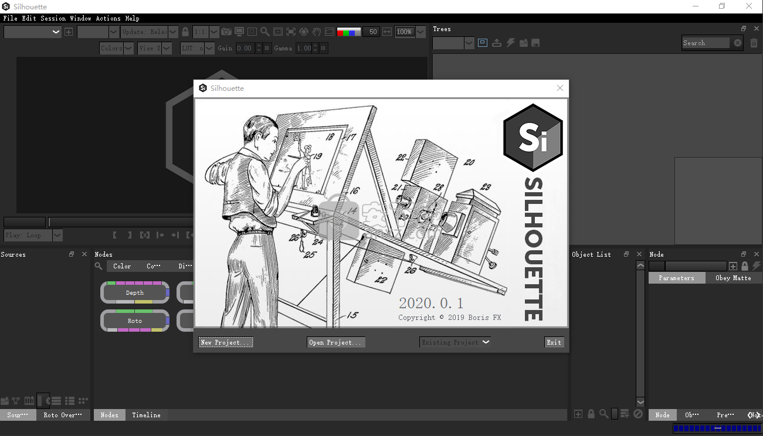Open the Window menu
The height and width of the screenshot is (436, 763).
point(81,18)
